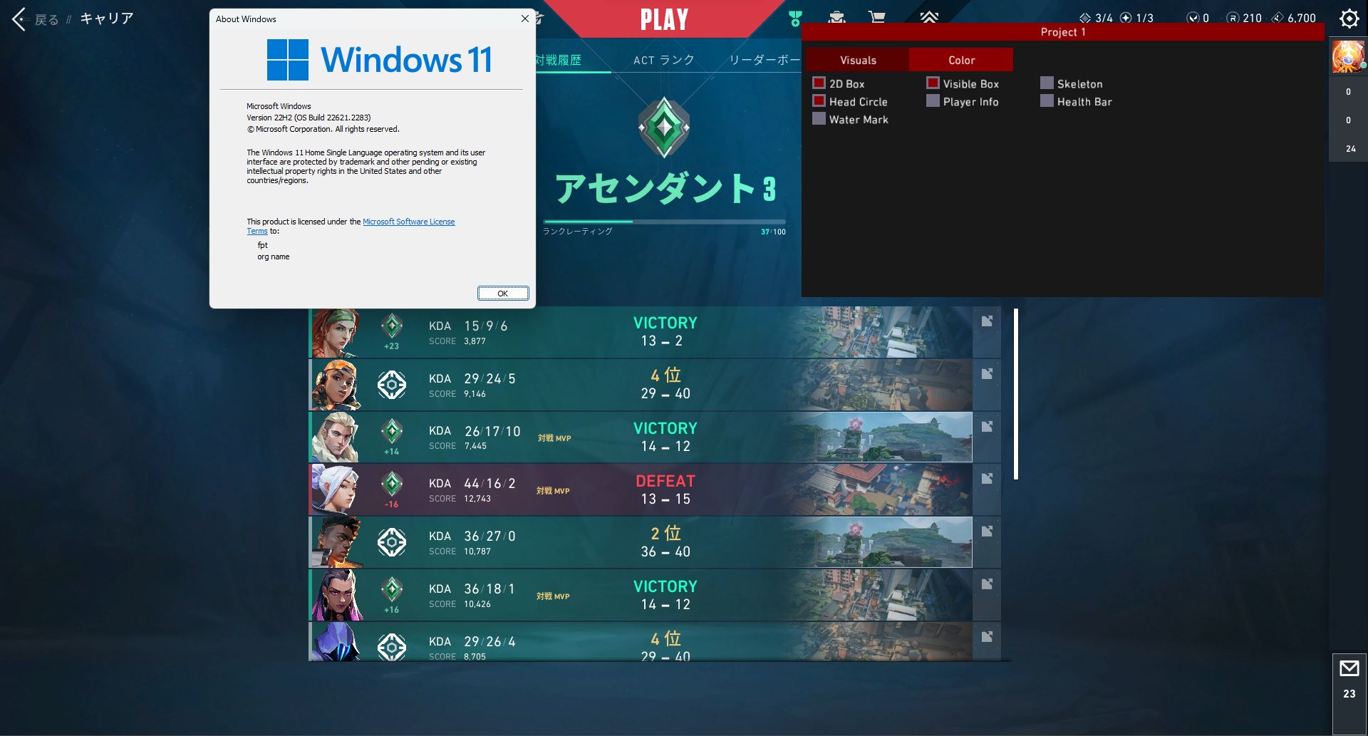Viewport: 1368px width, 736px height.
Task: Click the 戻る back text
Action: click(47, 20)
